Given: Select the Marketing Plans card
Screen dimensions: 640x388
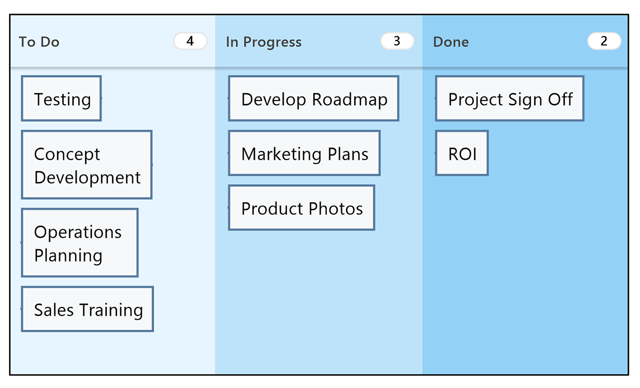Looking at the screenshot, I should click(304, 153).
